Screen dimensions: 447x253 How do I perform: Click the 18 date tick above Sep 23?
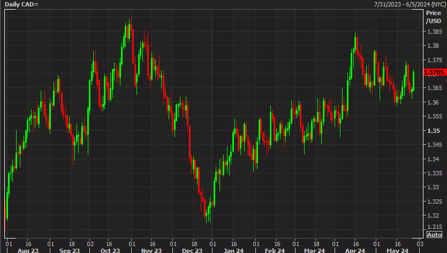click(72, 244)
